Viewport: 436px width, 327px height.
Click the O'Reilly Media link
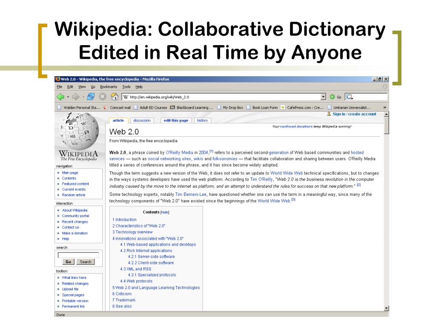pos(179,152)
